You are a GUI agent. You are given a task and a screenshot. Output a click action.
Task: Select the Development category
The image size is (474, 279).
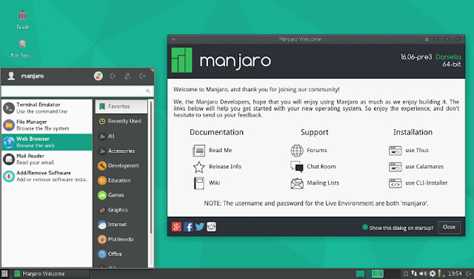tap(121, 165)
